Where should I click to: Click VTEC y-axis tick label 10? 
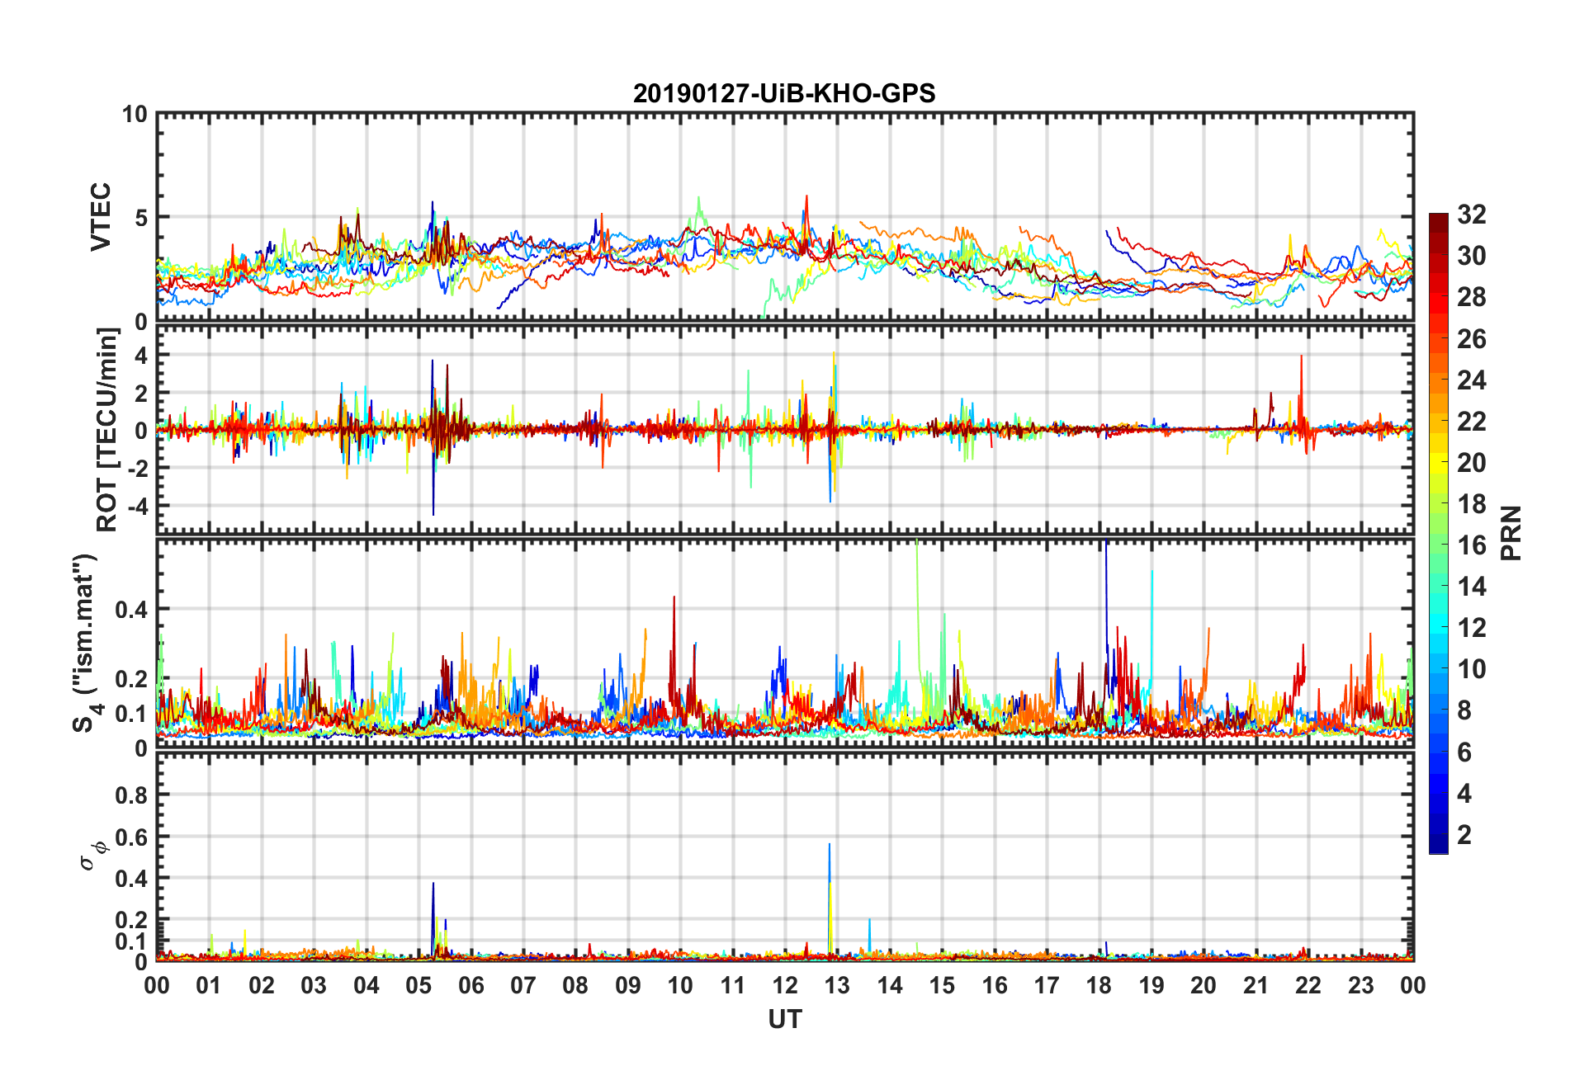pos(135,114)
